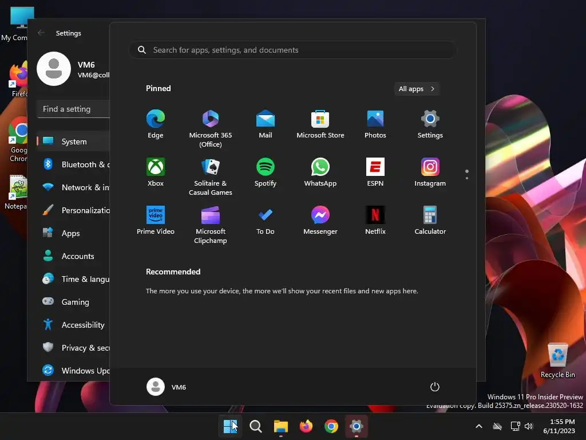
Task: Open Solitaire & Casual Games
Action: 211,176
